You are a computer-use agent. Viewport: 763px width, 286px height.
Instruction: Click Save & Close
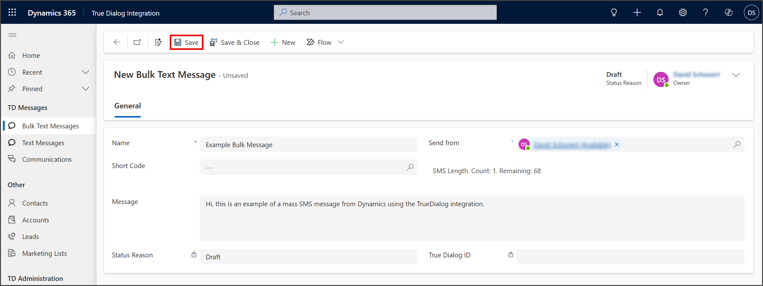(235, 42)
